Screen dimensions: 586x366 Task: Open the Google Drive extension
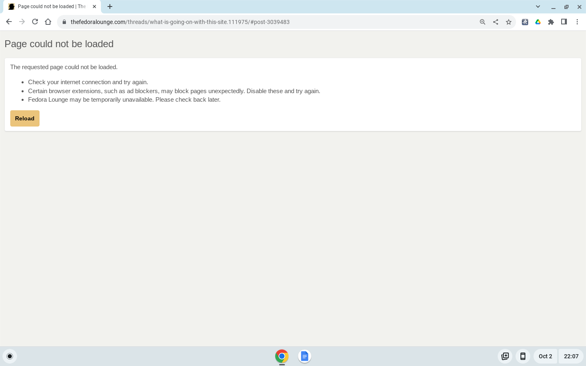(538, 22)
